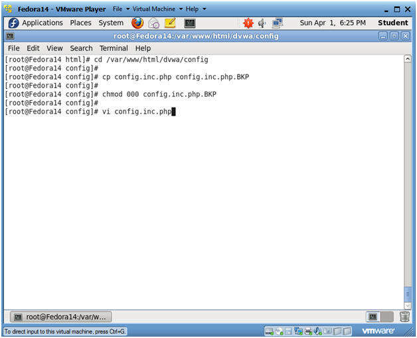Viewport: 417px width, 338px height.
Task: Click VMware CD/DVD device status icon
Action: pyautogui.click(x=280, y=331)
